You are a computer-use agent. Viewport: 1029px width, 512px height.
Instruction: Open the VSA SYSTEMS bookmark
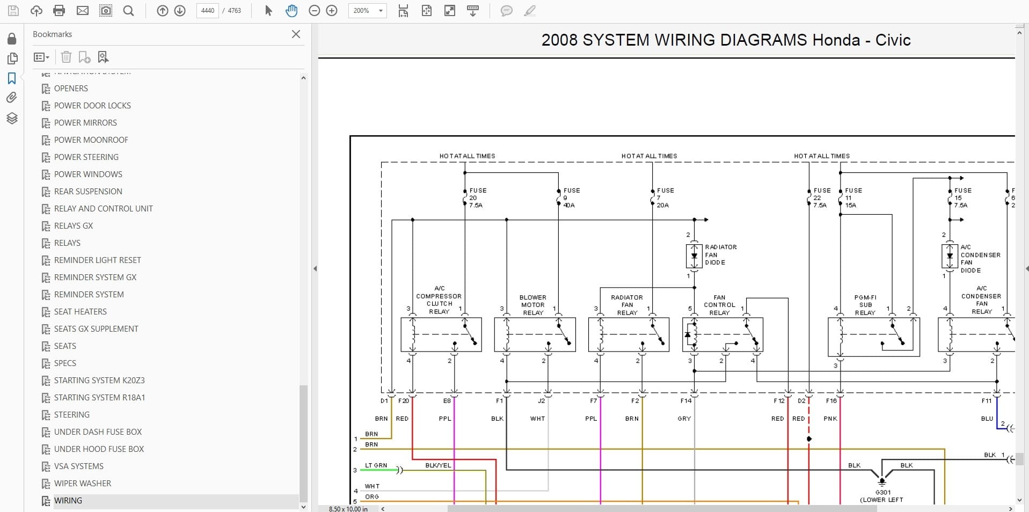click(79, 466)
